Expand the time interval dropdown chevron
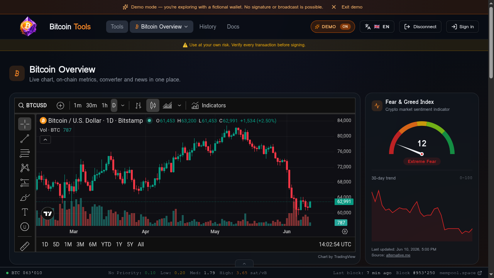The image size is (494, 278). [x=123, y=105]
